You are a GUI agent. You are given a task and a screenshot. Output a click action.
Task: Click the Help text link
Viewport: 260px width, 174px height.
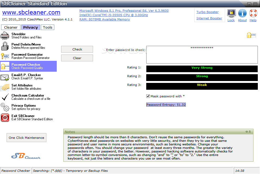pyautogui.click(x=253, y=20)
